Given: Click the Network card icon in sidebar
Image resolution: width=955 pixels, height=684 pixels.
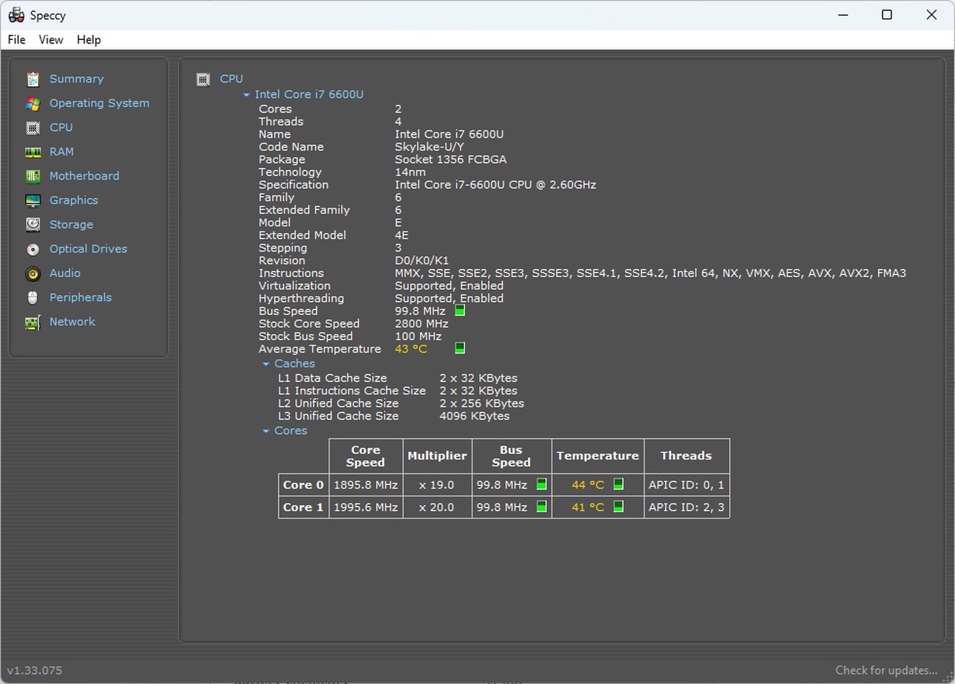Looking at the screenshot, I should pyautogui.click(x=33, y=322).
